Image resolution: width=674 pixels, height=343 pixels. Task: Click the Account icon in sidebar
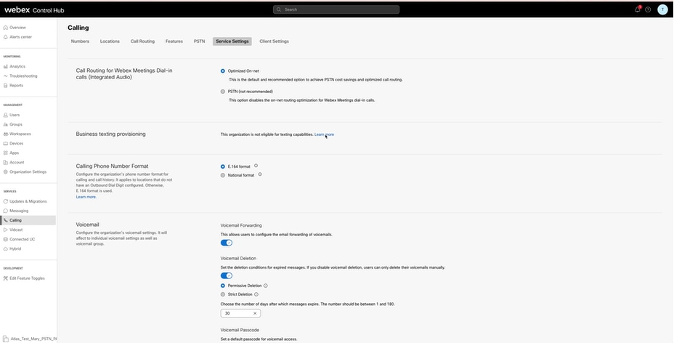point(6,163)
